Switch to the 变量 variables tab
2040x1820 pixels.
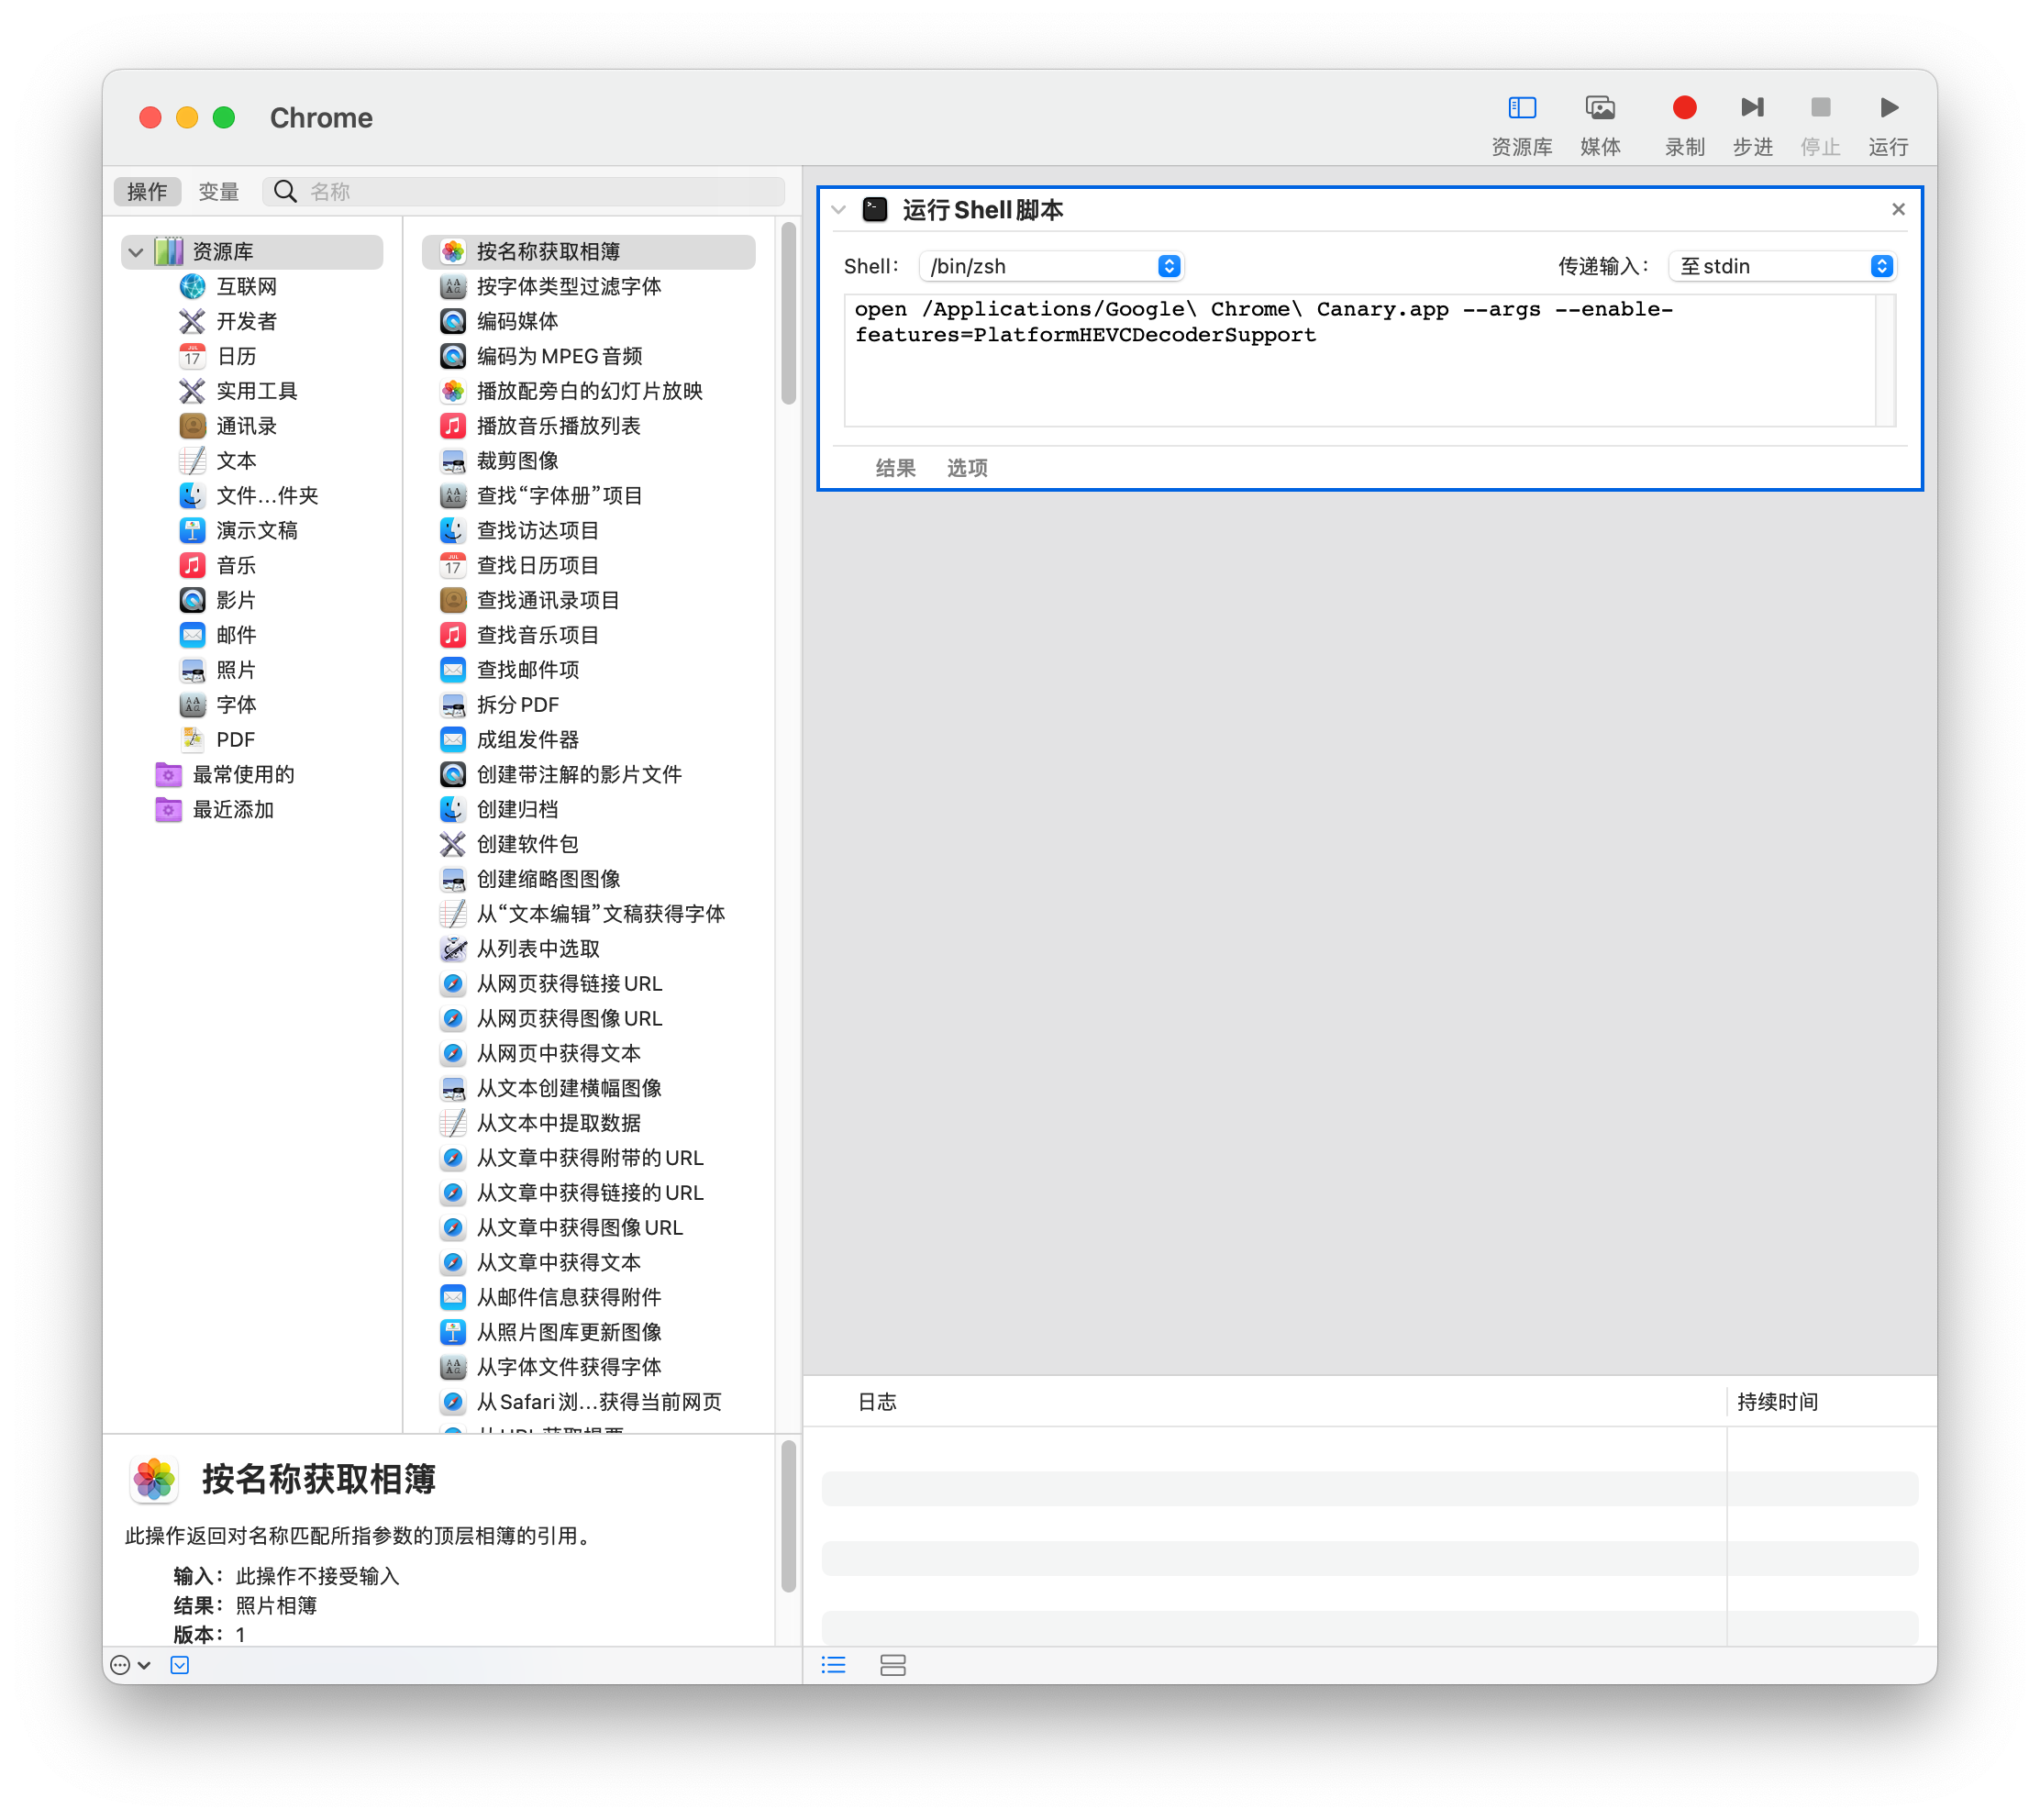point(218,192)
